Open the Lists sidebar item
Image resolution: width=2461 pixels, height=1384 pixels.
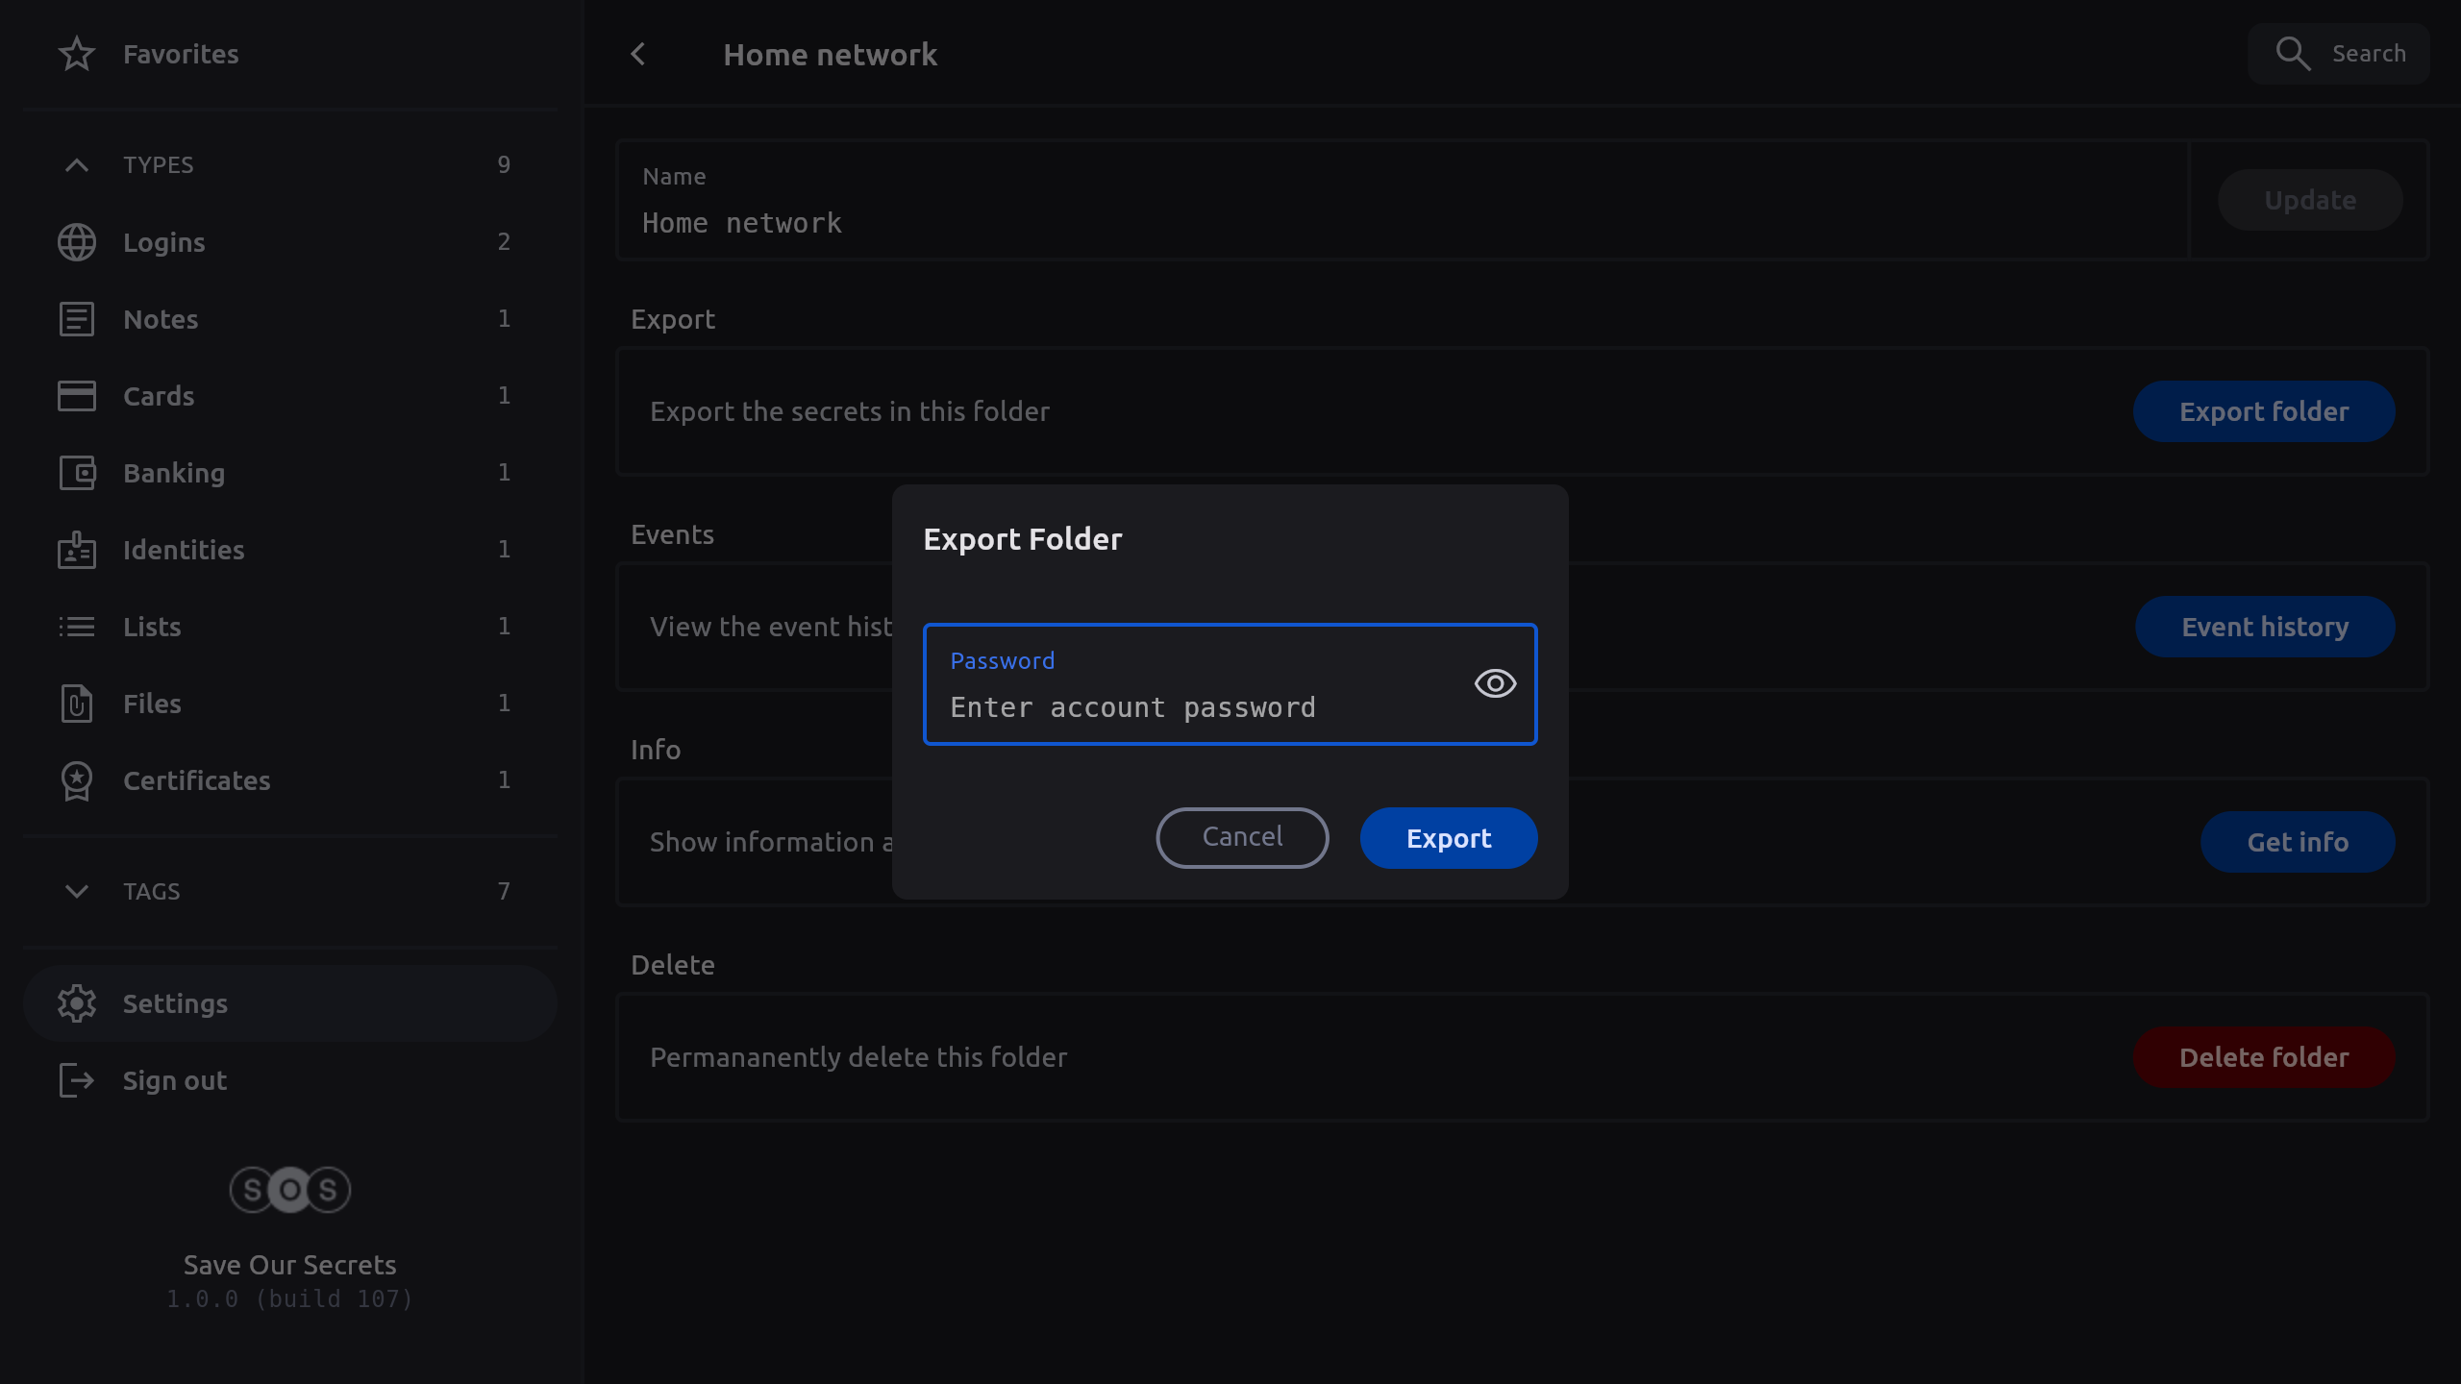click(x=152, y=627)
